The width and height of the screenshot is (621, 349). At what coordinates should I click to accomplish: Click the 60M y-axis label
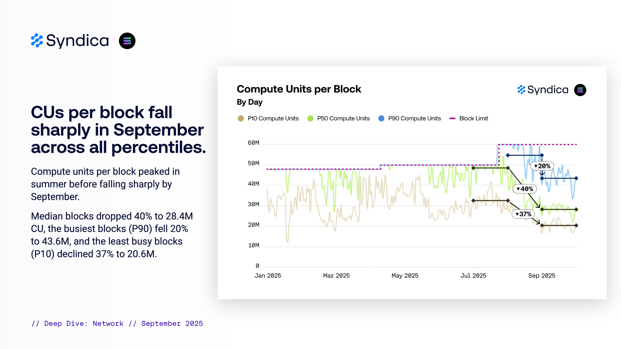pos(253,143)
